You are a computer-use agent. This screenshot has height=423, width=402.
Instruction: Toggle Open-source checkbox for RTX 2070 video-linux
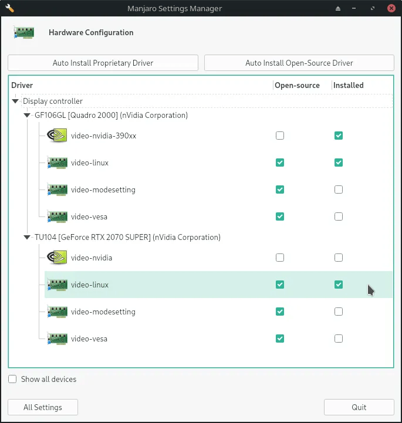(x=280, y=285)
